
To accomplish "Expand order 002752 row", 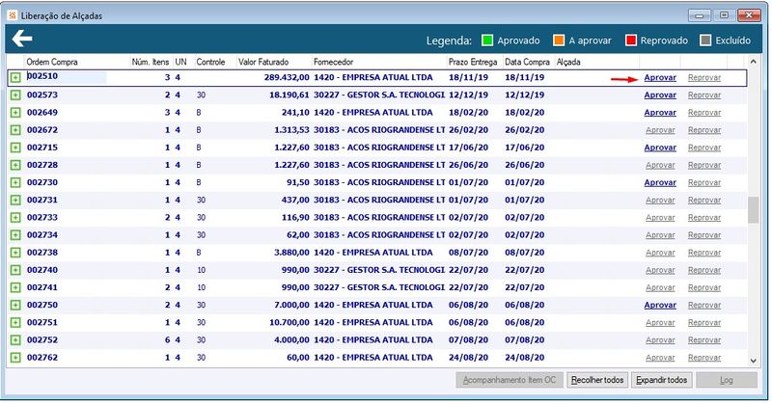I will coord(15,340).
